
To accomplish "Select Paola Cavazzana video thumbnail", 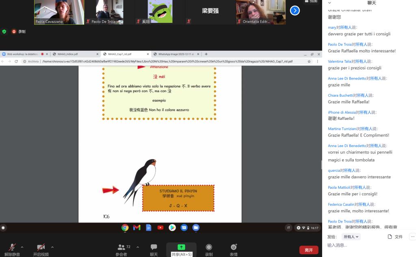I will click(x=59, y=12).
